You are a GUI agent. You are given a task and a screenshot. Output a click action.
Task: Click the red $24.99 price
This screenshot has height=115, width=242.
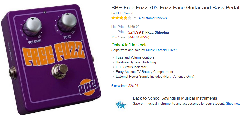pos(134,32)
